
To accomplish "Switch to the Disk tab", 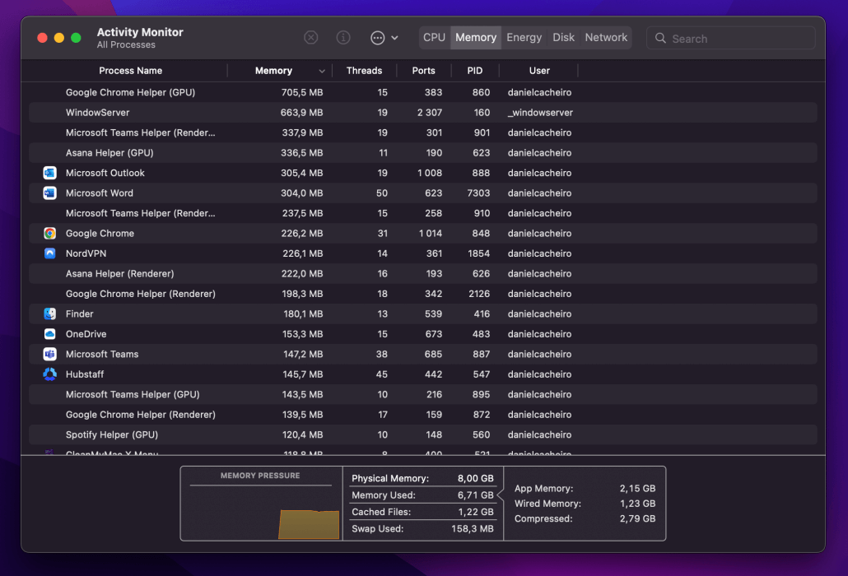I will (x=563, y=37).
